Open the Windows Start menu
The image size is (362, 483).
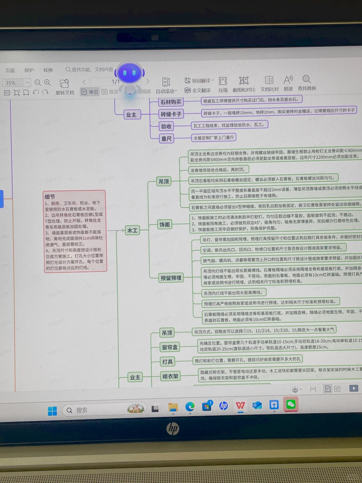coord(52,411)
